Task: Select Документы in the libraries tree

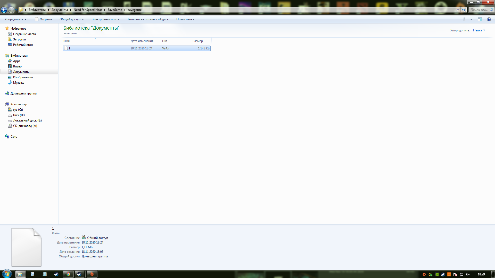Action: [x=21, y=72]
